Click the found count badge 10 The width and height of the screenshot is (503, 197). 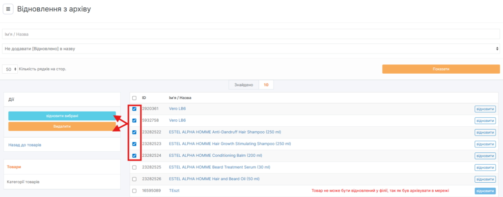point(266,85)
